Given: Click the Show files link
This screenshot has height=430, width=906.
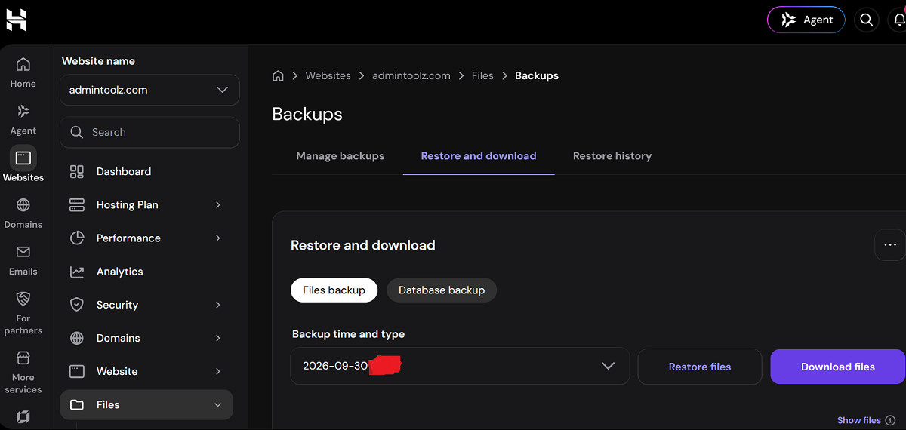Looking at the screenshot, I should 859,420.
